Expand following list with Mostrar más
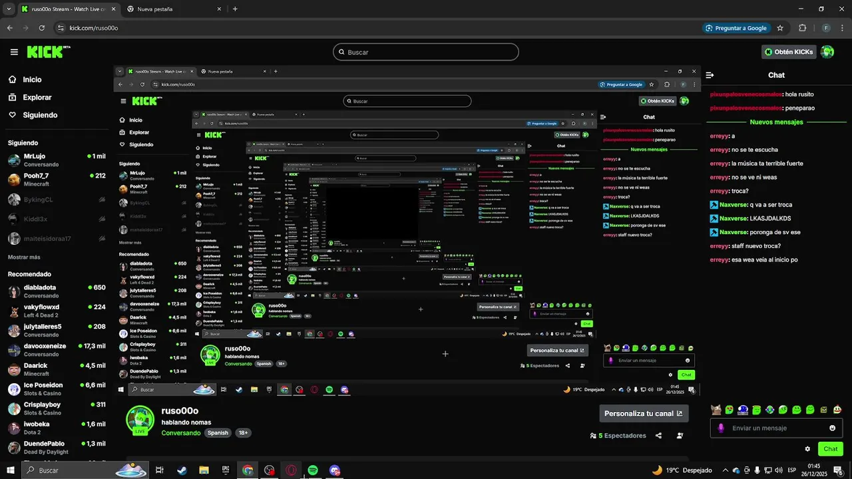 click(x=24, y=257)
